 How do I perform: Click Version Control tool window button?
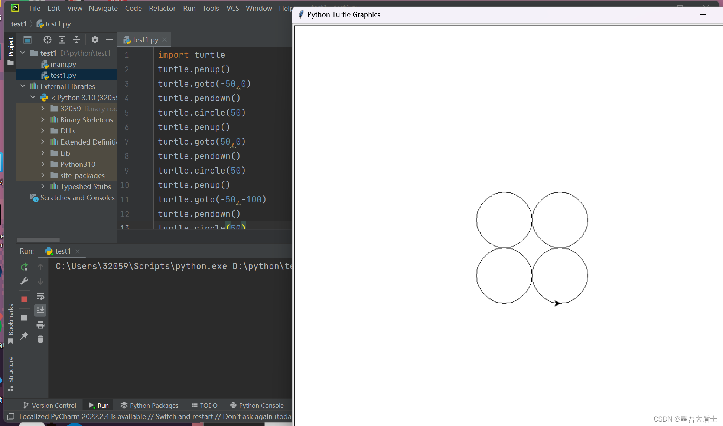tap(50, 405)
